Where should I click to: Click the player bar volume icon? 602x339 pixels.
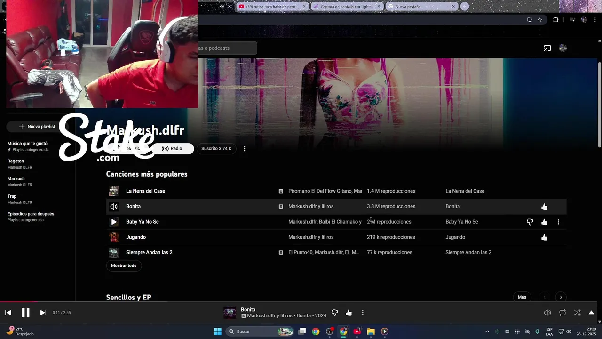point(547,313)
